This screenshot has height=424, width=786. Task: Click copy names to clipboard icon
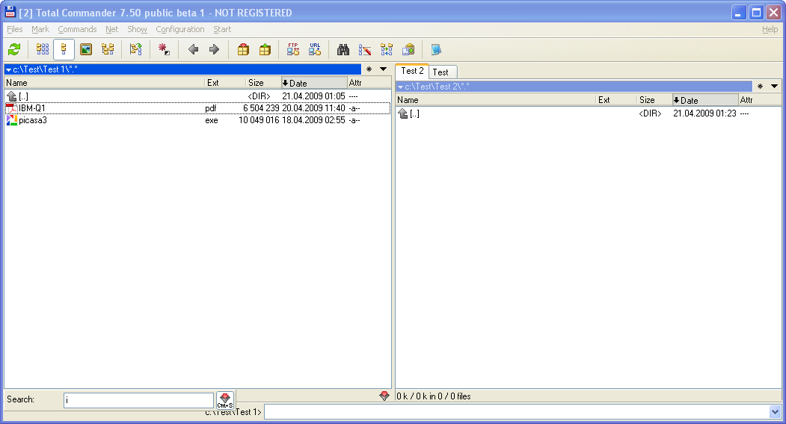(x=408, y=49)
